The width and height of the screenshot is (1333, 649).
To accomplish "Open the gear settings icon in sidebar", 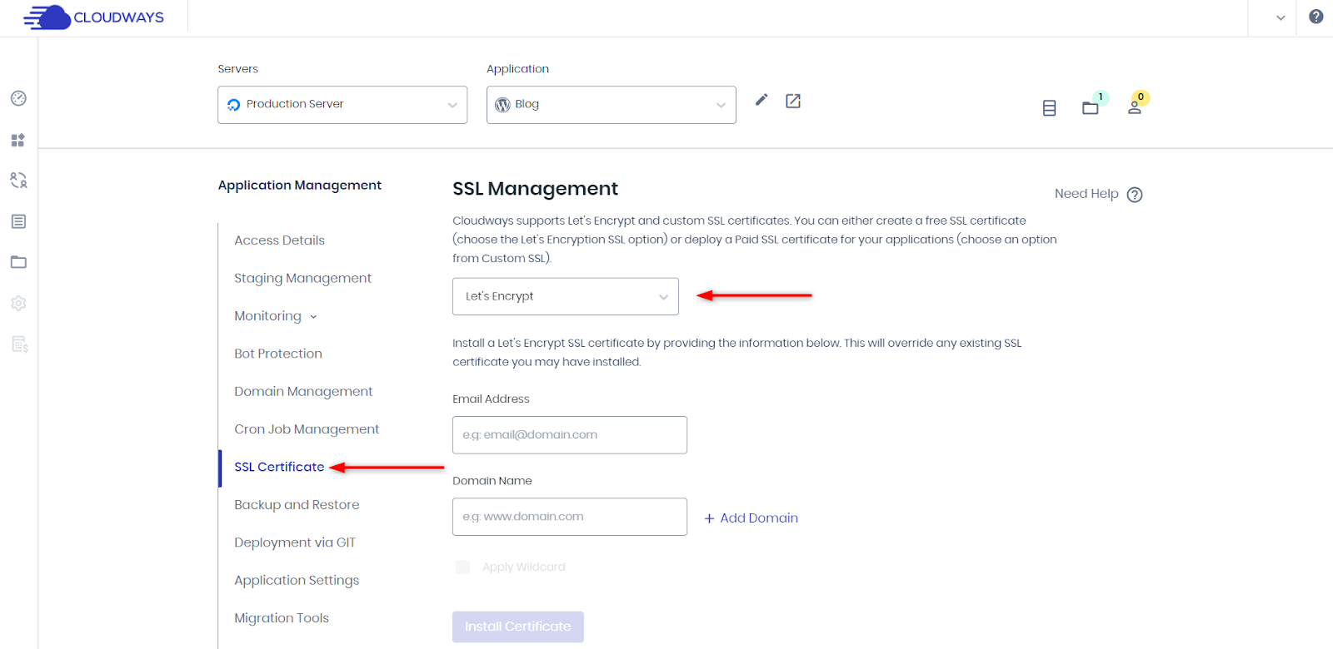I will click(x=18, y=303).
